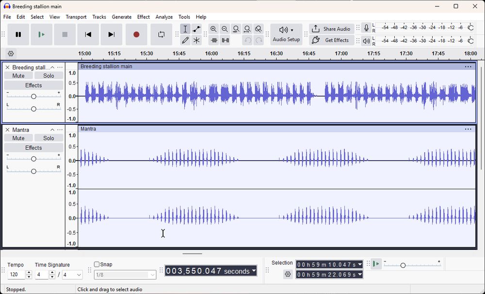Mute the Mantra track
485x294 pixels.
(x=18, y=138)
